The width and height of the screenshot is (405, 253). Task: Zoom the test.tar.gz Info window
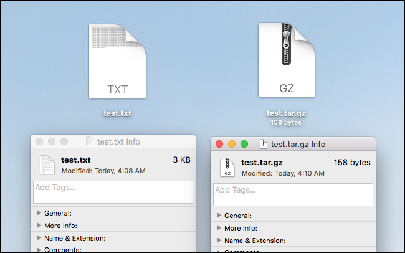pos(244,144)
